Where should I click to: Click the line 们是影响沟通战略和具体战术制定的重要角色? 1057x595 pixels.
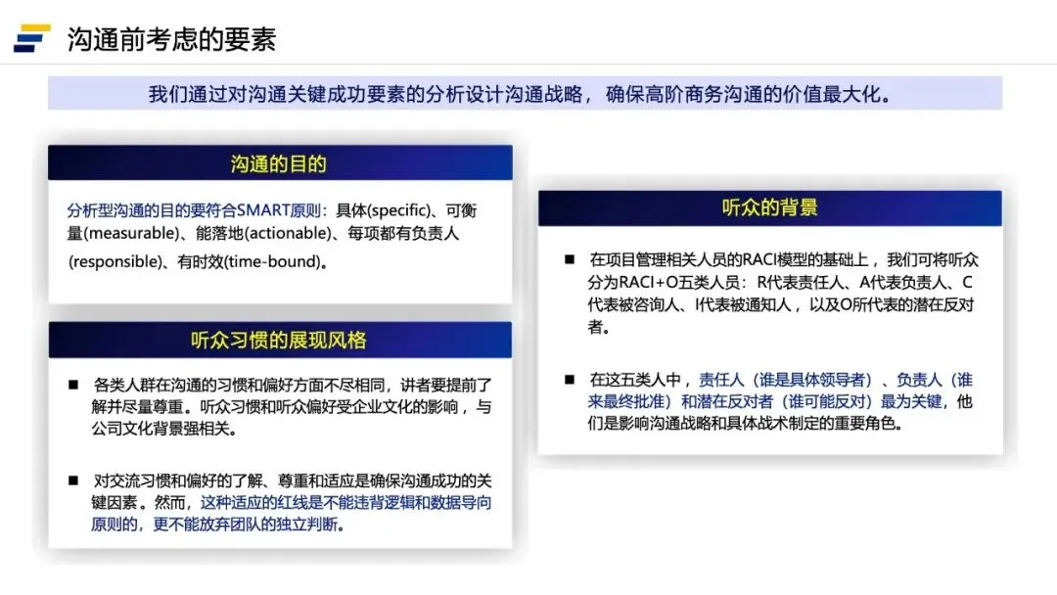(745, 423)
